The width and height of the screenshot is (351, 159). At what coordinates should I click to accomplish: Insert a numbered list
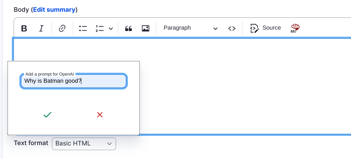click(100, 28)
